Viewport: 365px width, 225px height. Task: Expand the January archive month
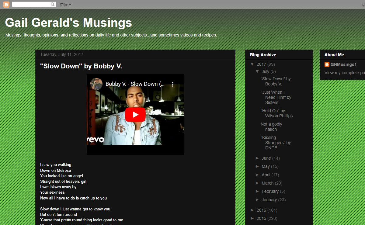257,200
